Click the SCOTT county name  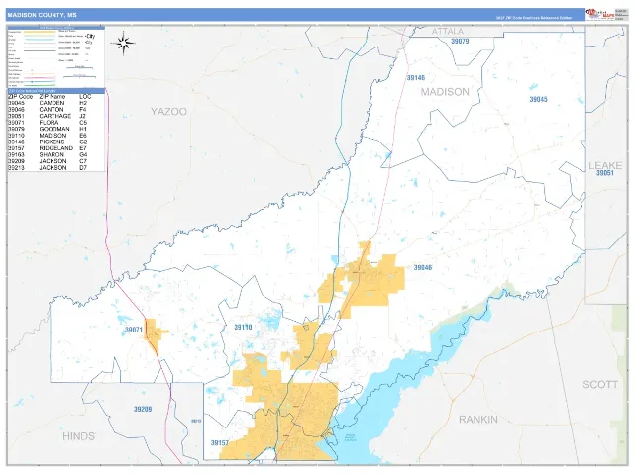[x=600, y=385]
